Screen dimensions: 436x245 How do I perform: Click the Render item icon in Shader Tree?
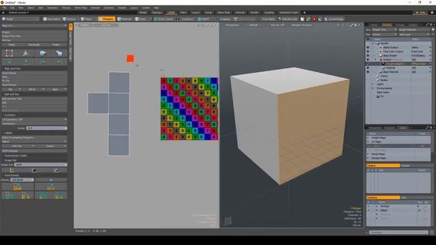378,44
